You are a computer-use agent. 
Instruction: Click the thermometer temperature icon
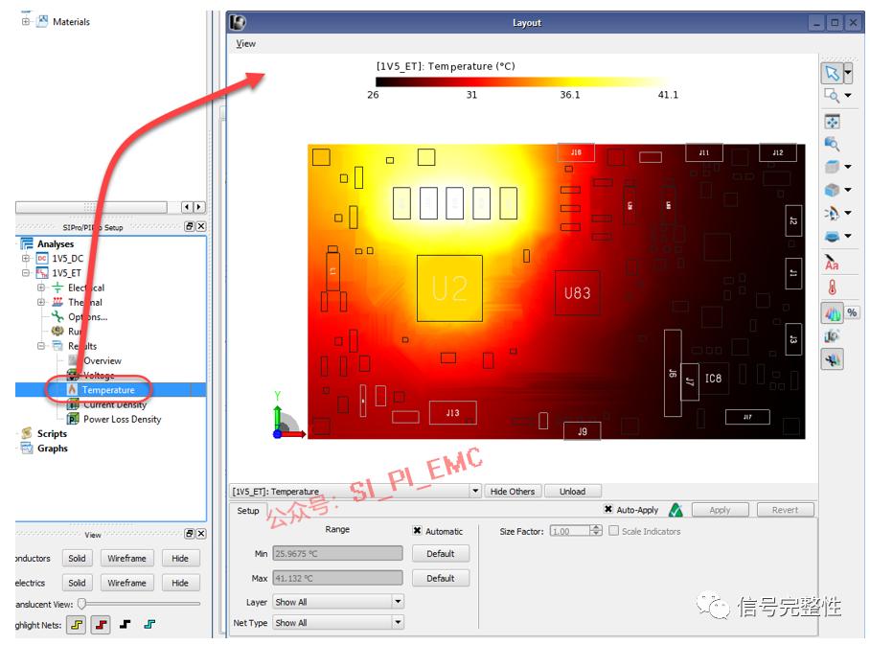click(x=833, y=288)
